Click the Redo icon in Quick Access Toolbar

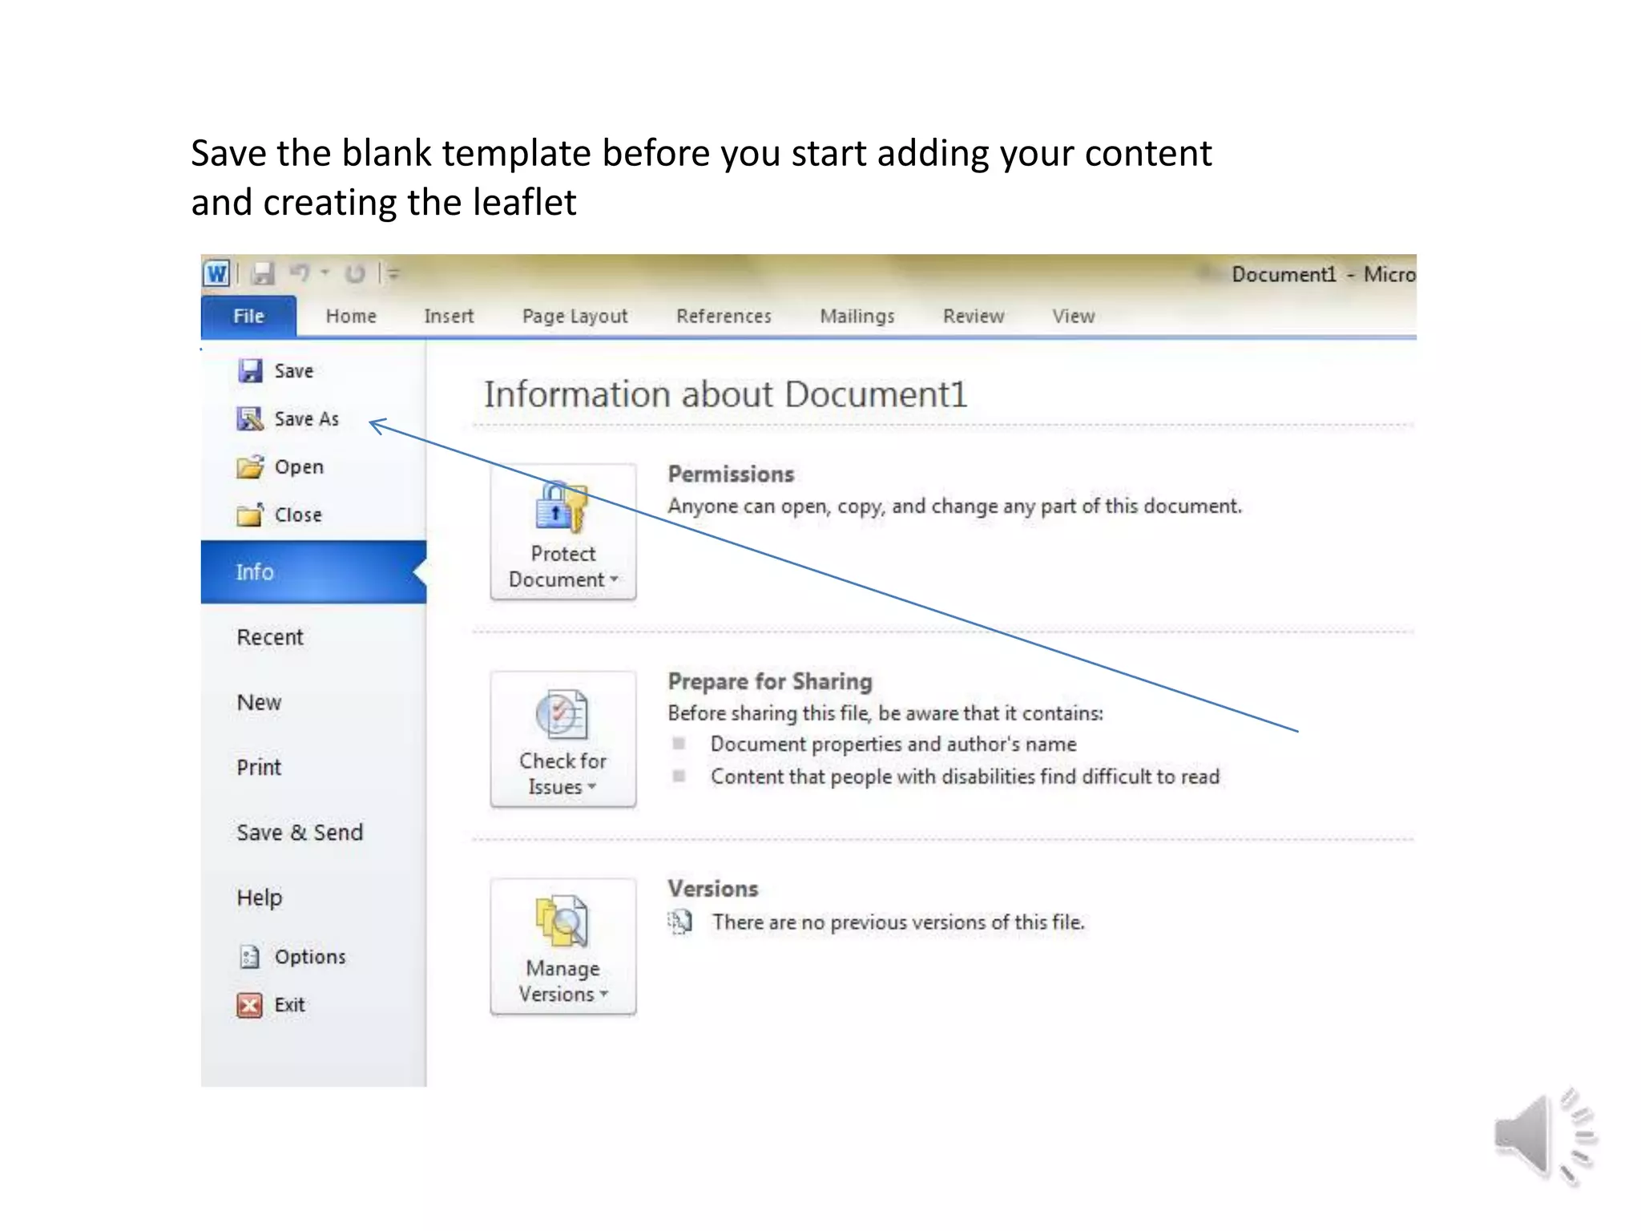click(x=354, y=274)
